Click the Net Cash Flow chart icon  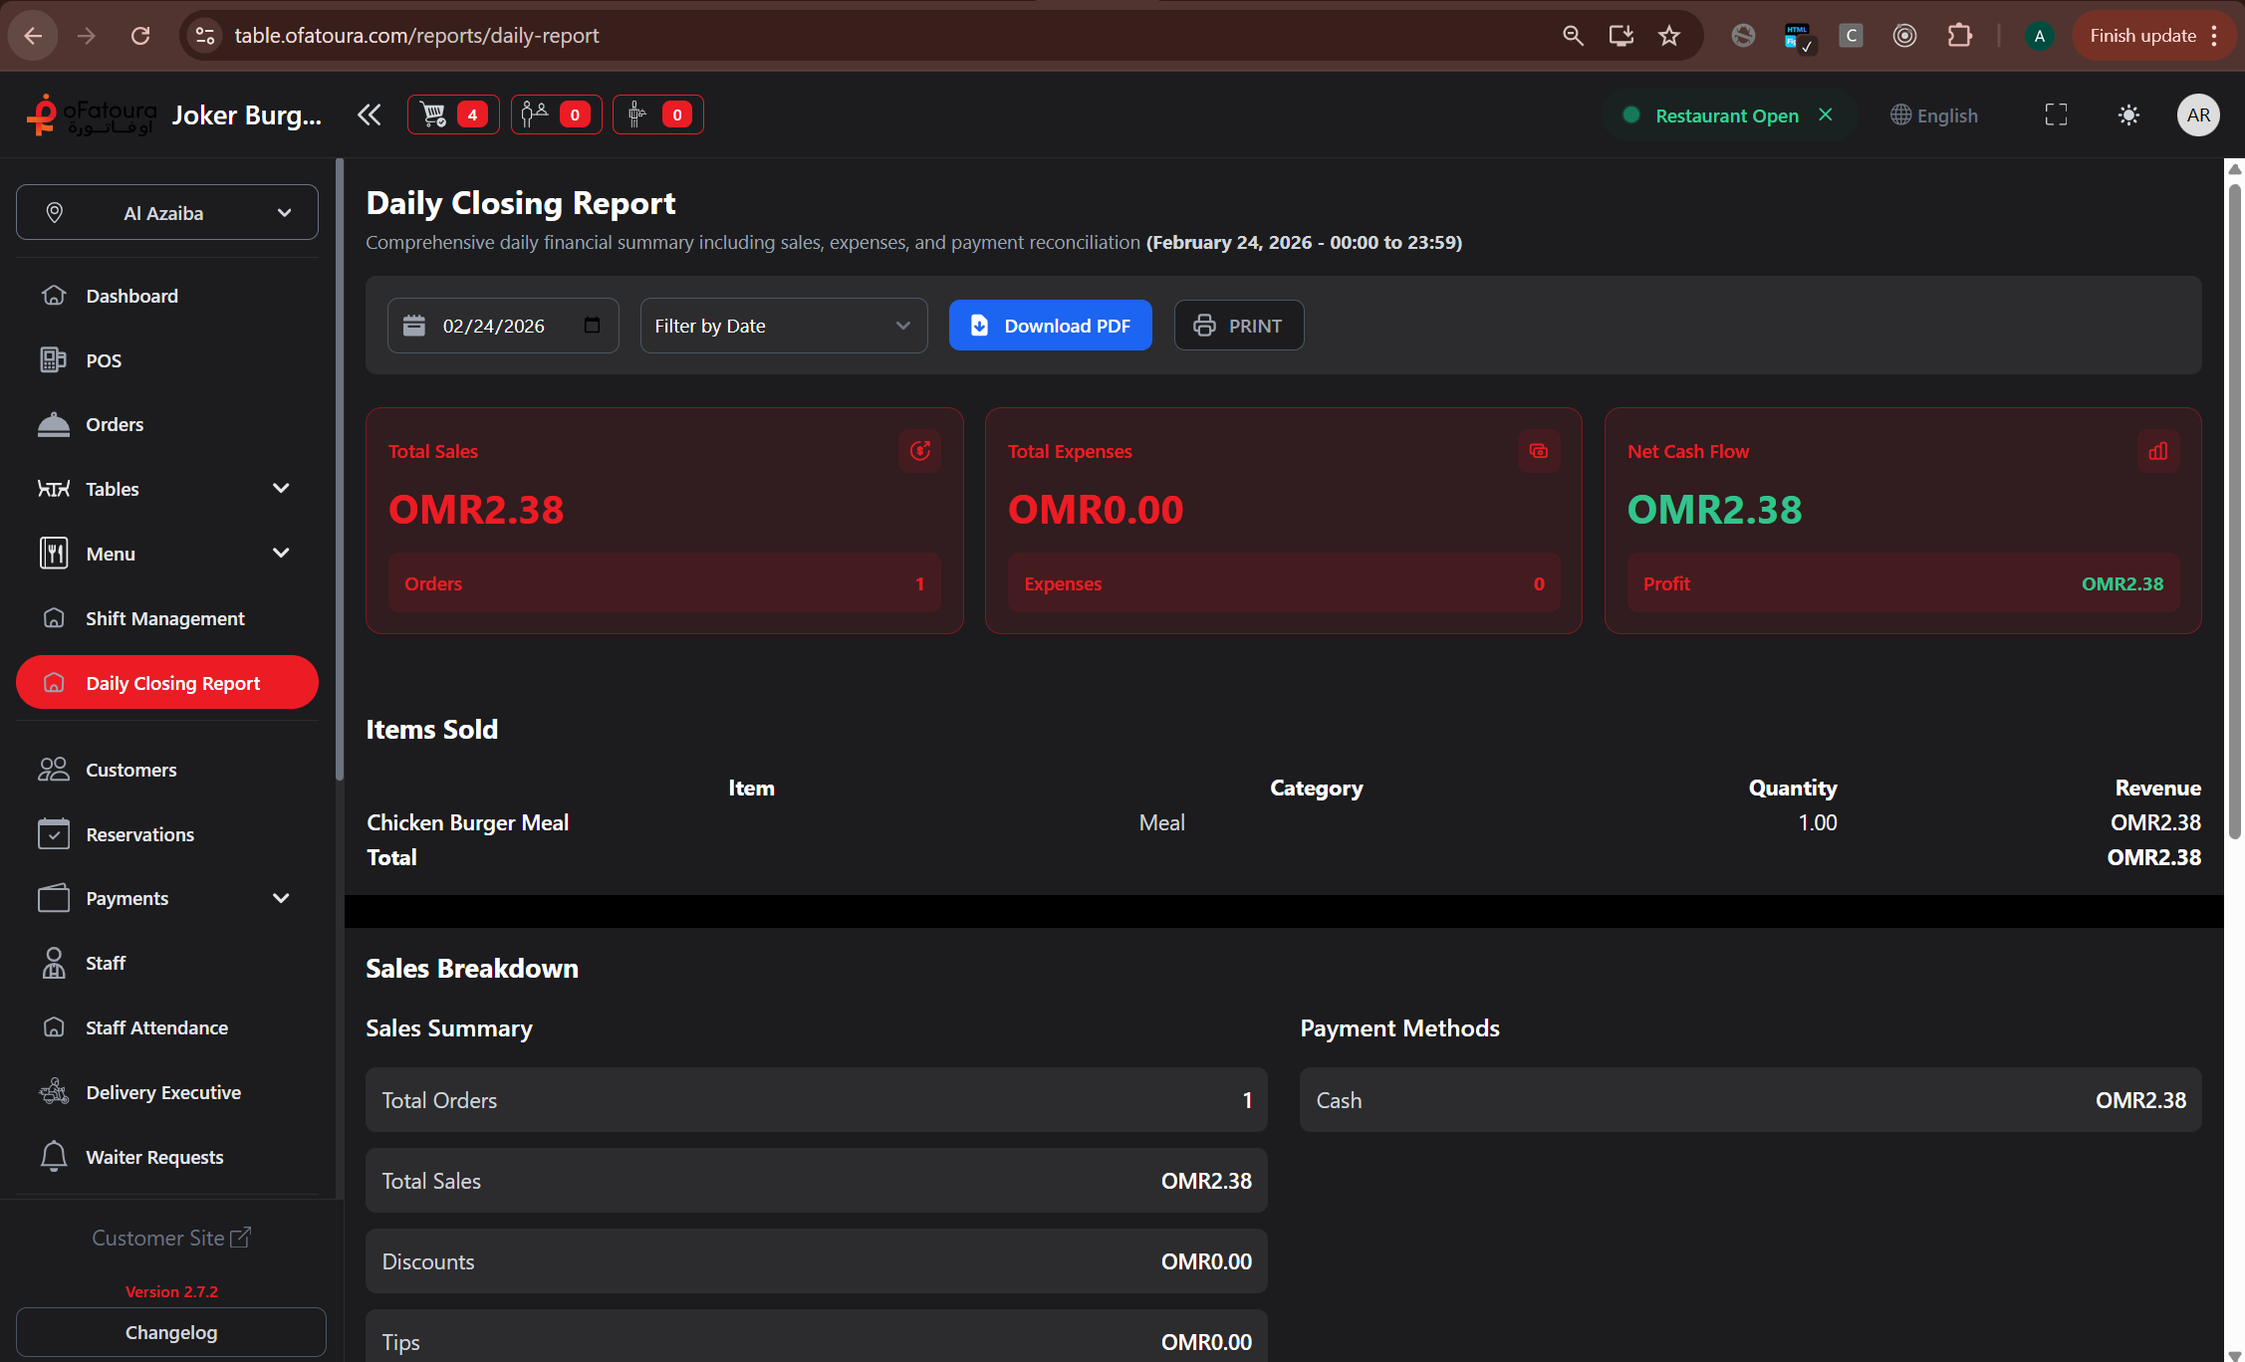click(2158, 451)
